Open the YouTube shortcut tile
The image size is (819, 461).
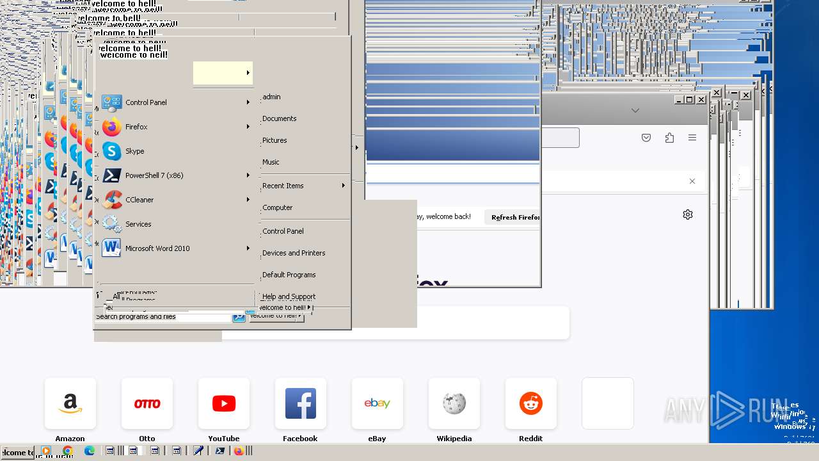tap(224, 403)
